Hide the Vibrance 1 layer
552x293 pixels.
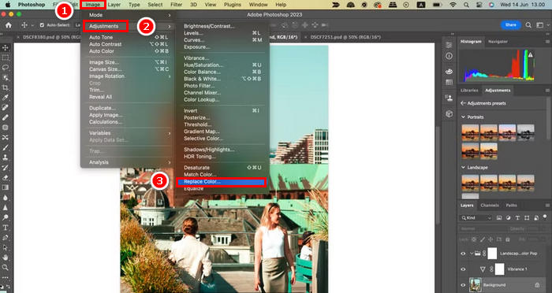pos(464,269)
